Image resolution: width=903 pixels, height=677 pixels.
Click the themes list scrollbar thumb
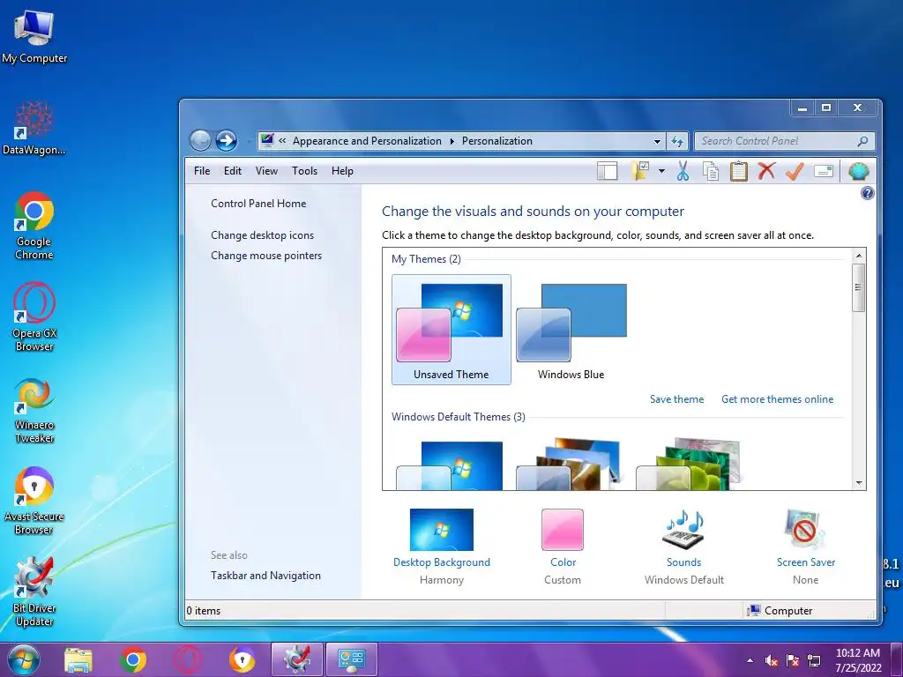pos(859,287)
